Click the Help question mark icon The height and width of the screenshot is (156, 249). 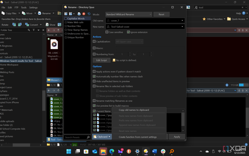coord(244,13)
